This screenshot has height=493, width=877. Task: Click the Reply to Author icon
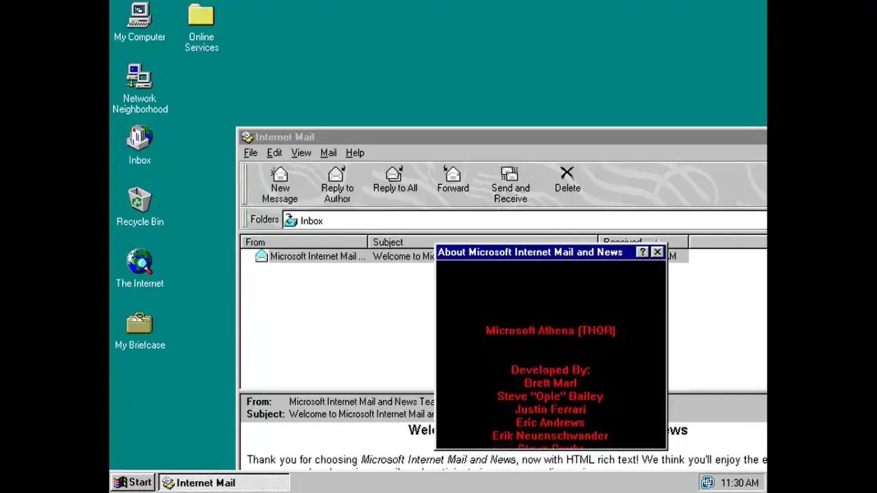pyautogui.click(x=336, y=175)
